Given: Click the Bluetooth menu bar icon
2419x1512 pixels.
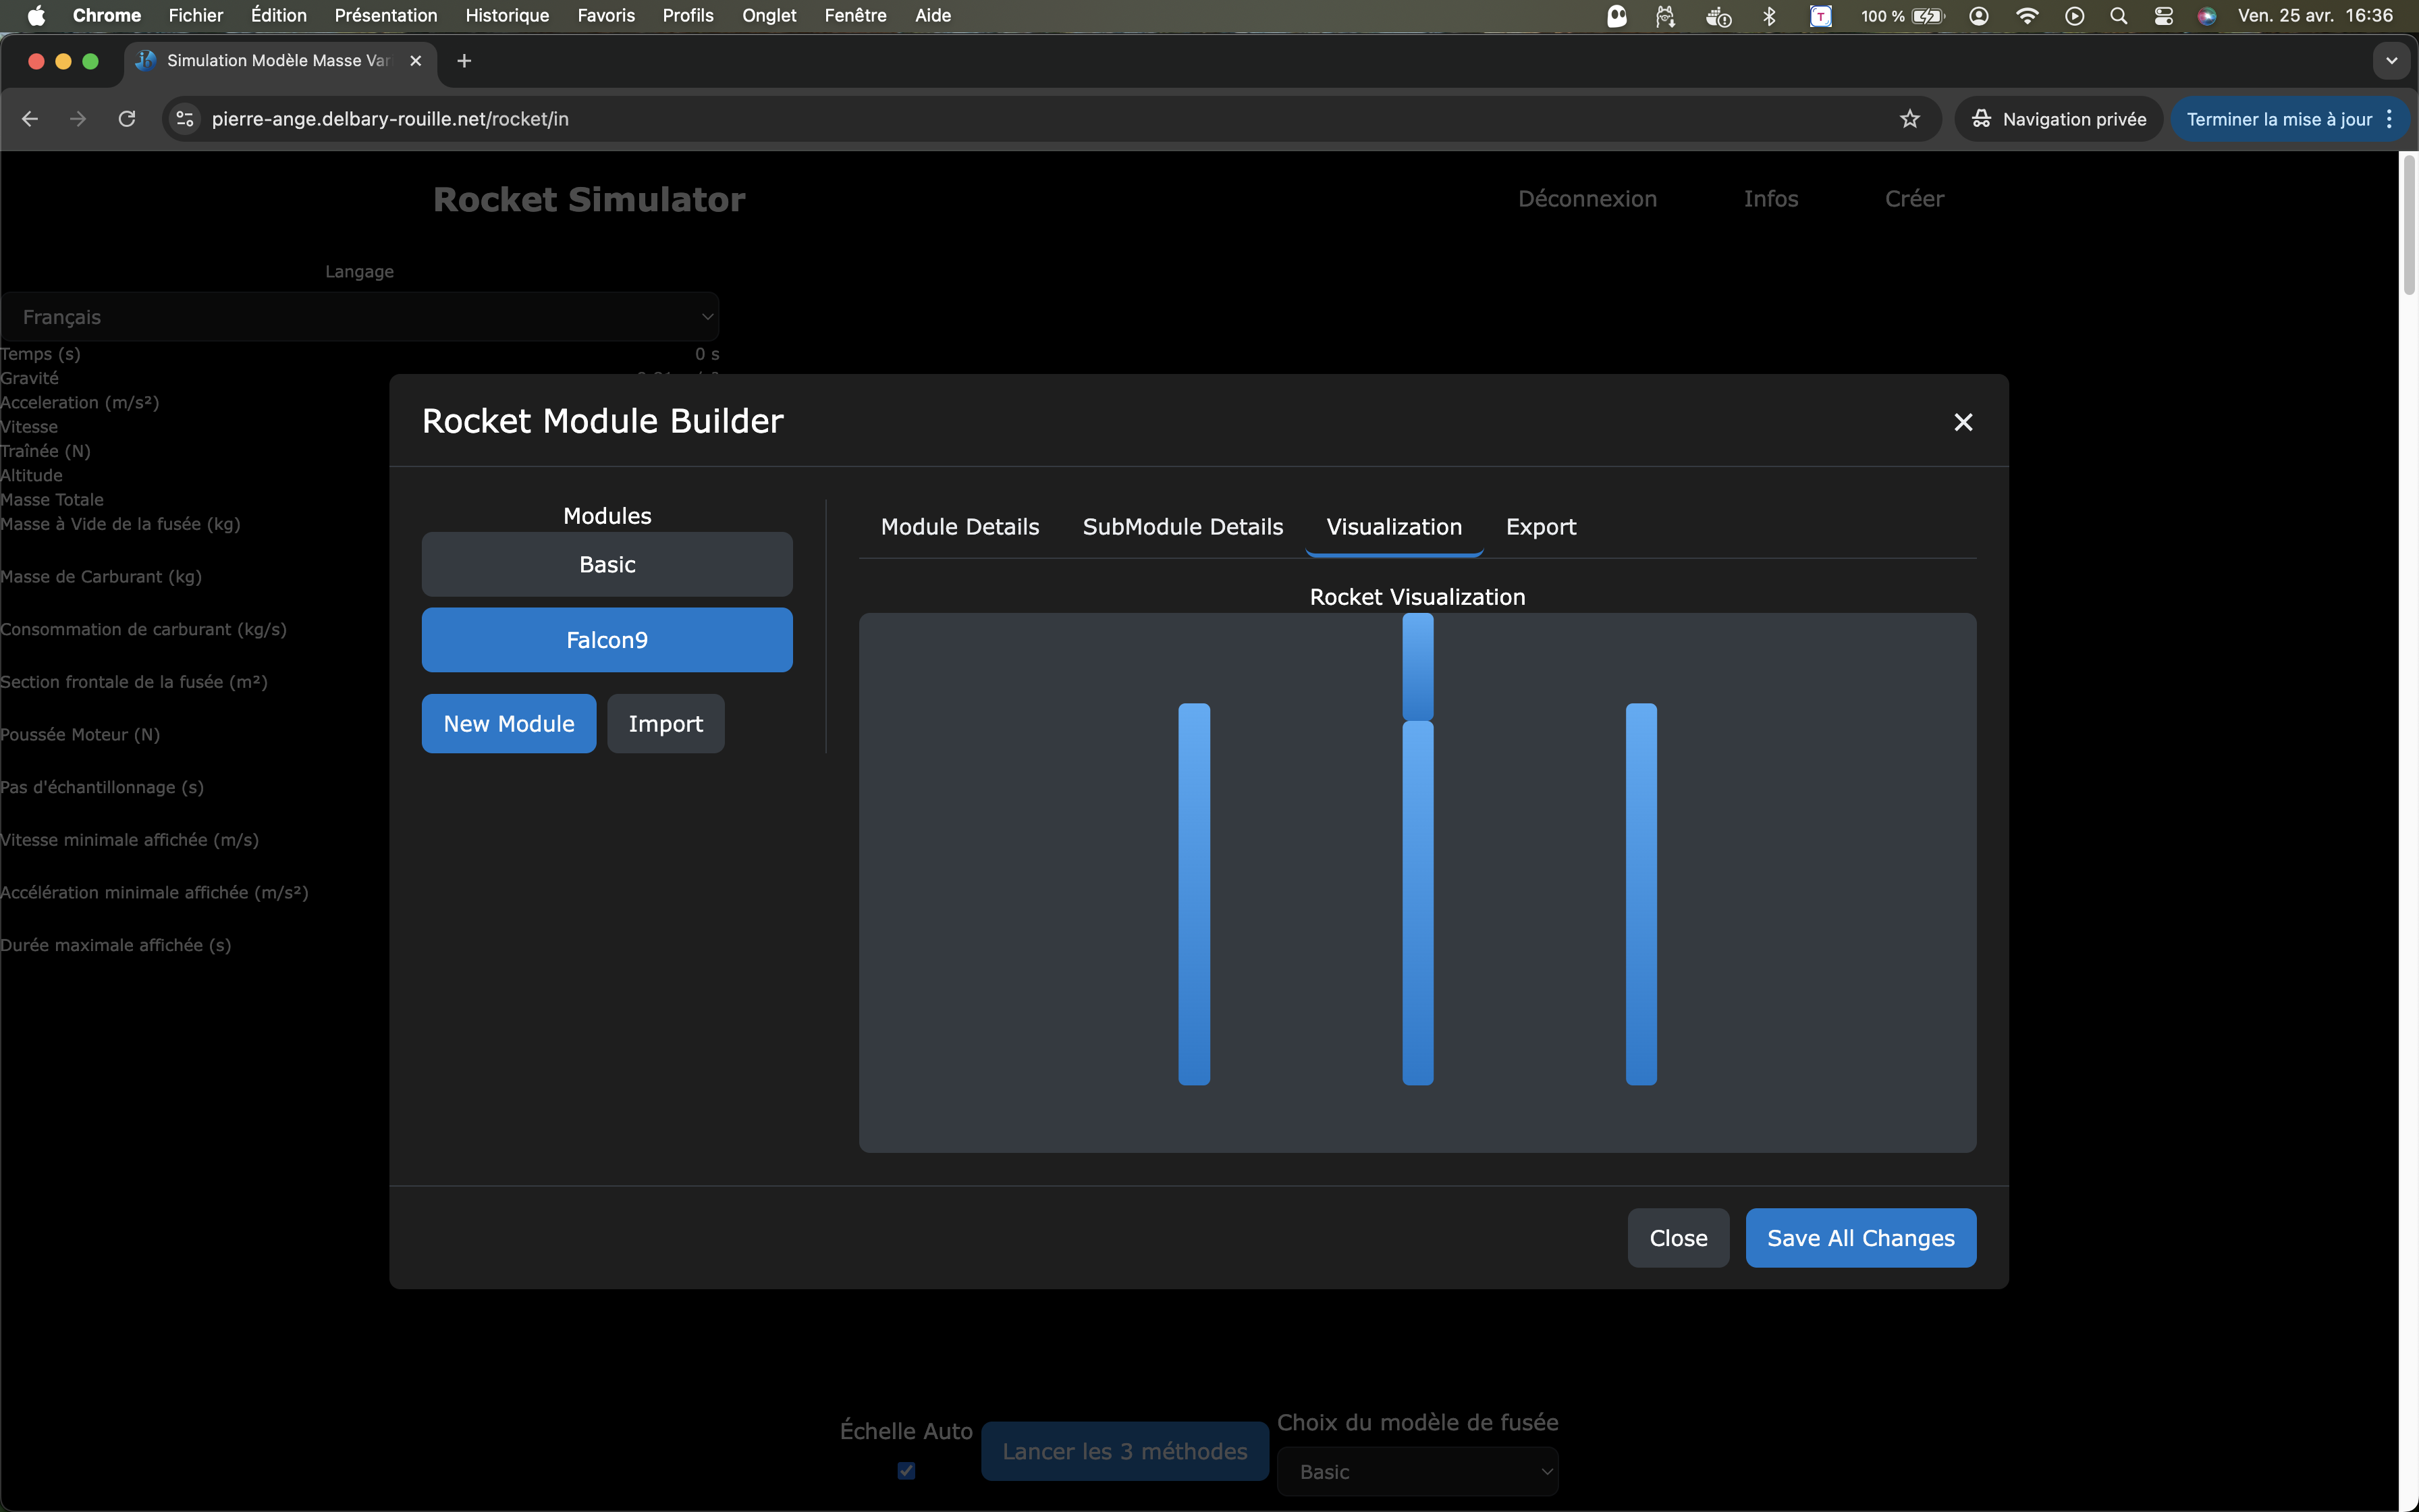Looking at the screenshot, I should pyautogui.click(x=1768, y=15).
